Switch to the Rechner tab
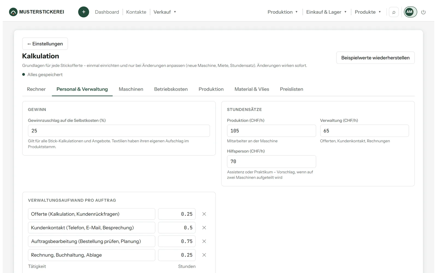Viewport: 437px width, 273px height. [x=36, y=89]
